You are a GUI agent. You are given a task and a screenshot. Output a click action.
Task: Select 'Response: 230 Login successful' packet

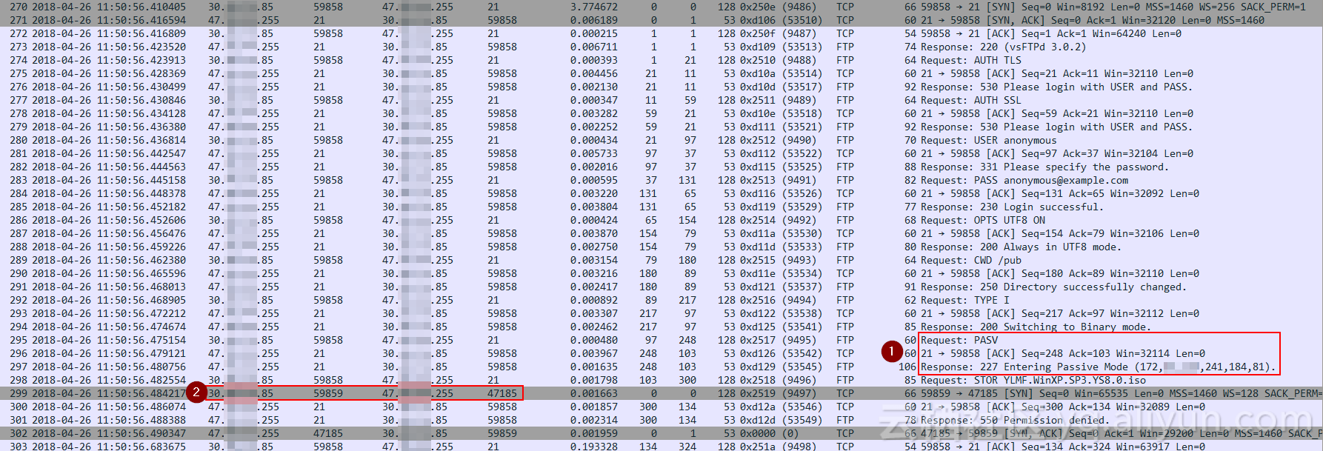click(661, 207)
